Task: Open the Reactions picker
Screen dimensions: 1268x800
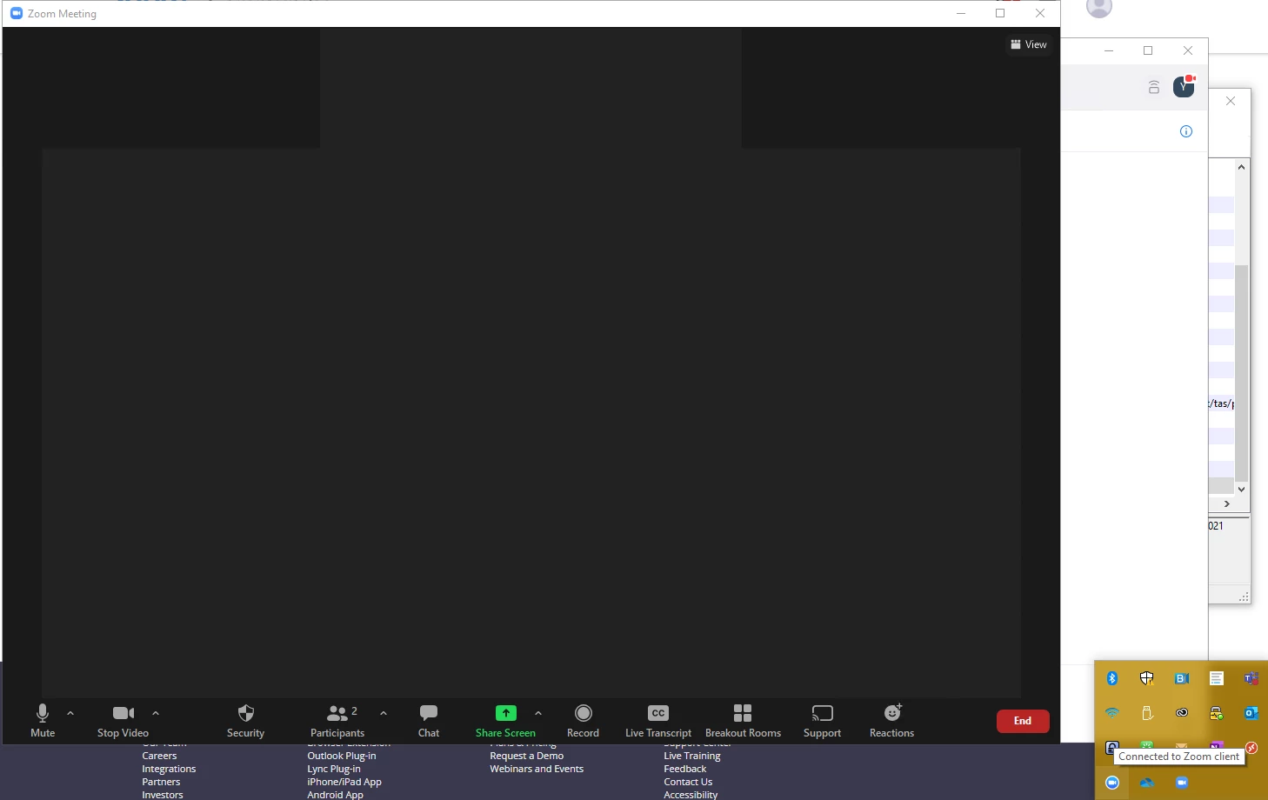Action: tap(891, 721)
